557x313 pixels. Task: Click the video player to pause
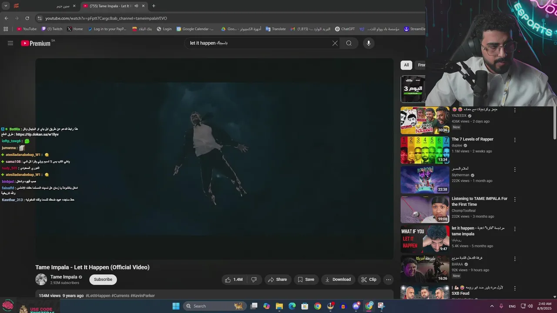pos(214,159)
